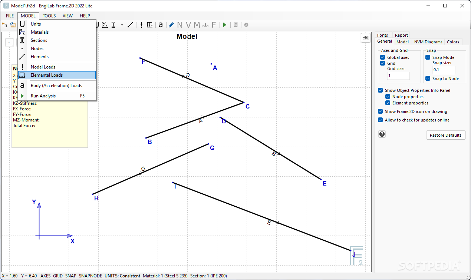
Task: Click GRID in the status bar
Action: click(x=58, y=276)
